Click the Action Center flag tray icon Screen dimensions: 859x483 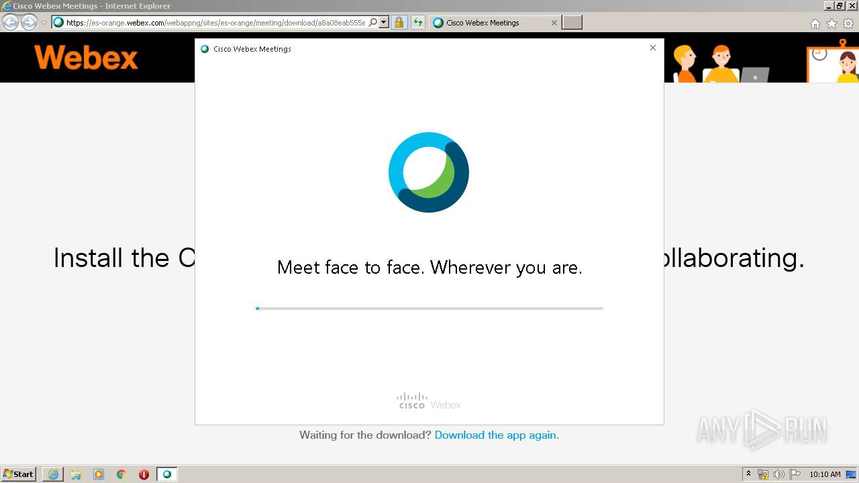(795, 474)
